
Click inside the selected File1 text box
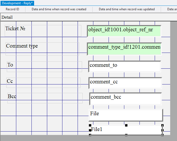pos(131,130)
